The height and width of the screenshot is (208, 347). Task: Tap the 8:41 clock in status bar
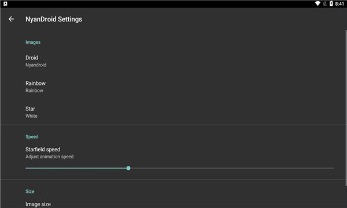pyautogui.click(x=339, y=4)
